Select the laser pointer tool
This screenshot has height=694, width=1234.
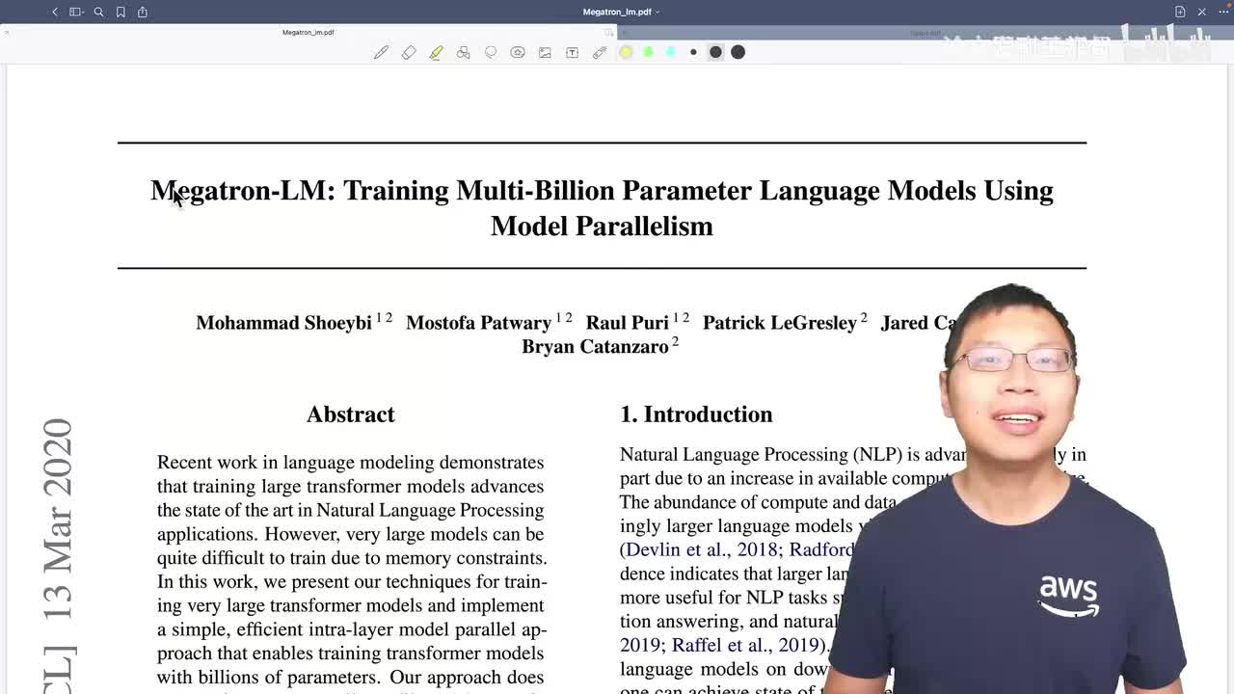pyautogui.click(x=600, y=52)
